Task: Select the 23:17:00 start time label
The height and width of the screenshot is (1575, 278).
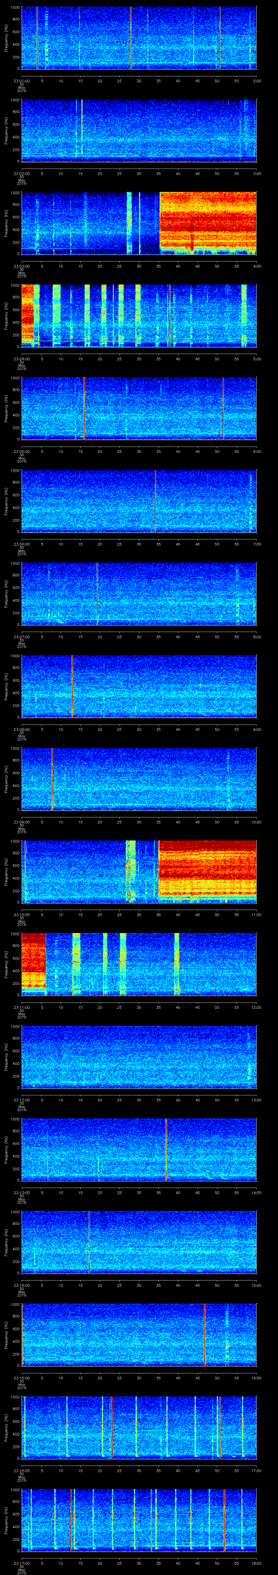Action: pos(21,1563)
